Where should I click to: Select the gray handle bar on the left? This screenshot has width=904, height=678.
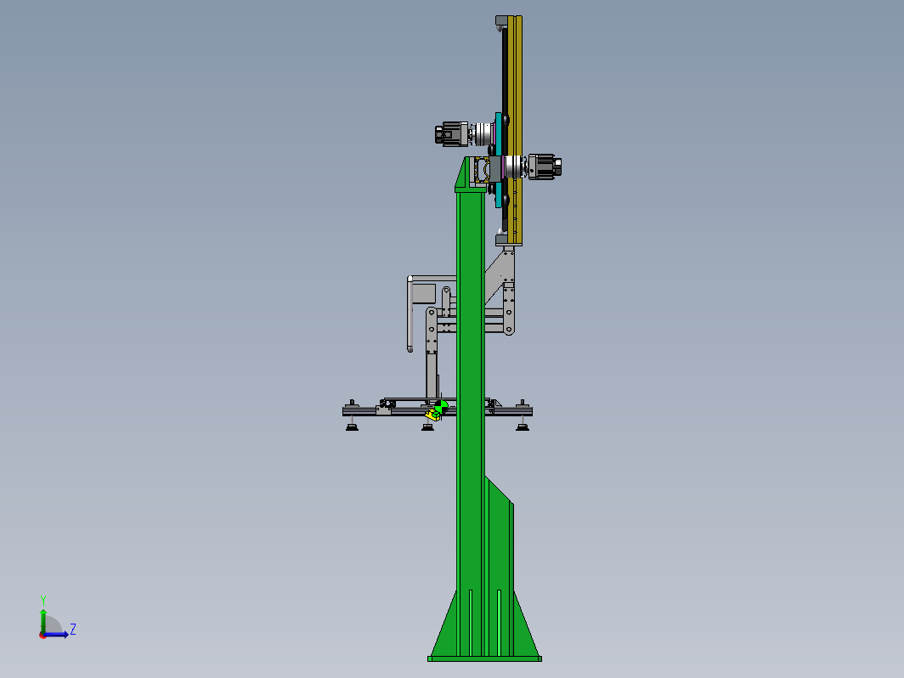(x=410, y=314)
